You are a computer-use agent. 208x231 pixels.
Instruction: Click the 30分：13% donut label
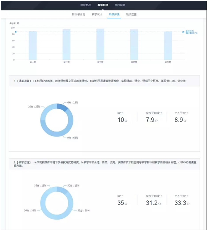point(73,185)
